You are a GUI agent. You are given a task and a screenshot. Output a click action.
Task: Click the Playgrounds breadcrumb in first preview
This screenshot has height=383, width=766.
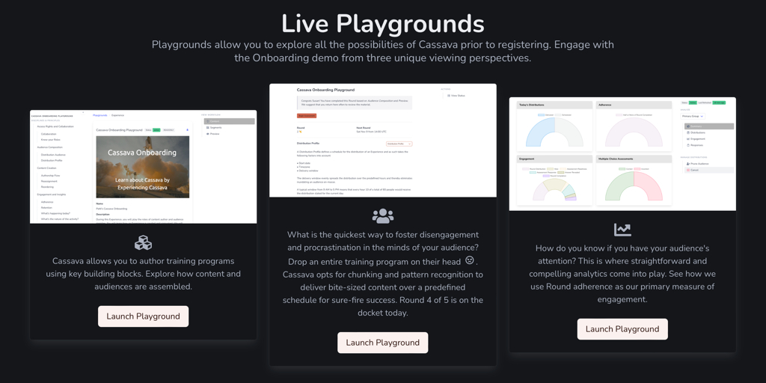(x=100, y=115)
